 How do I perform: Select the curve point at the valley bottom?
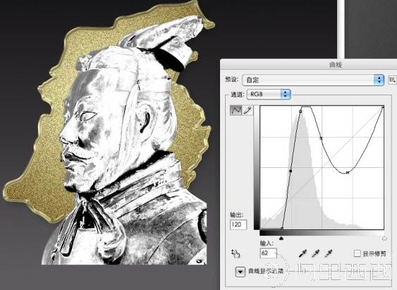[x=348, y=172]
